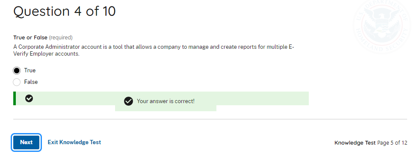Click the Homeland Security seal watermark
417x166 pixels.
click(383, 27)
